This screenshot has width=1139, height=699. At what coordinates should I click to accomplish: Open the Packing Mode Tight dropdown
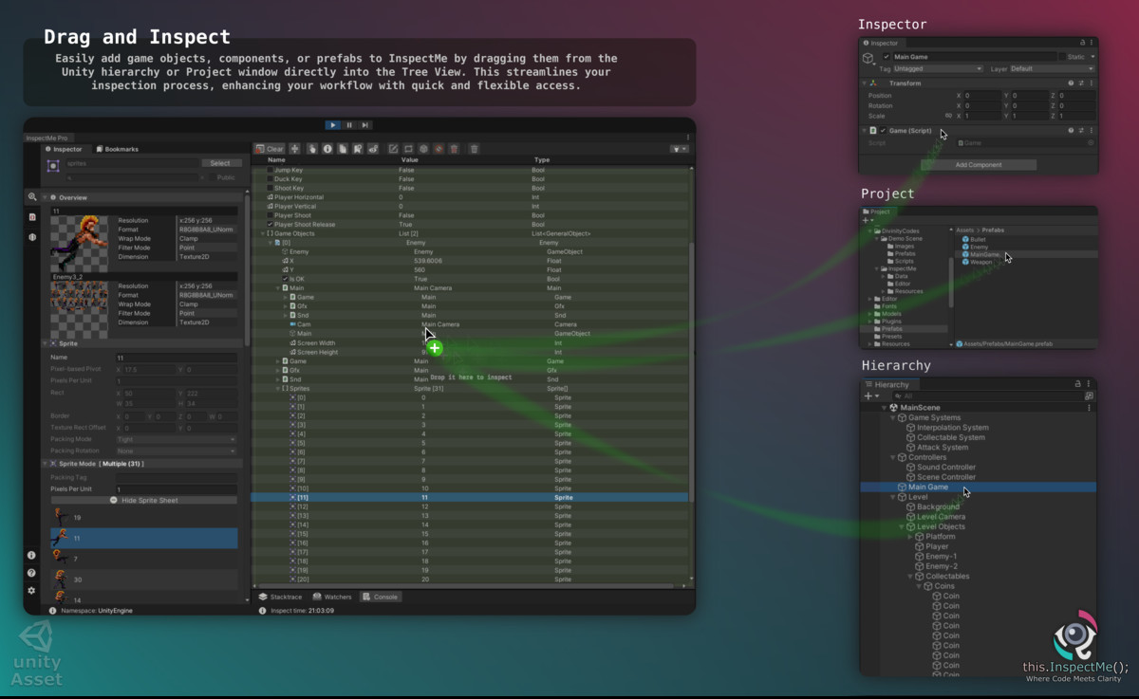(176, 440)
